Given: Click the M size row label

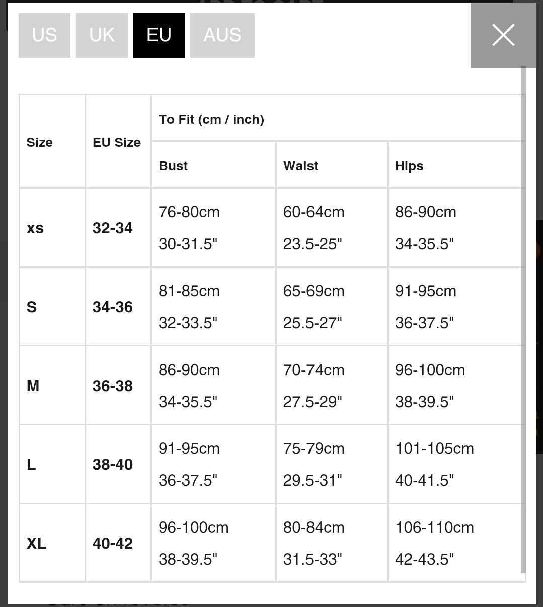Looking at the screenshot, I should [33, 386].
